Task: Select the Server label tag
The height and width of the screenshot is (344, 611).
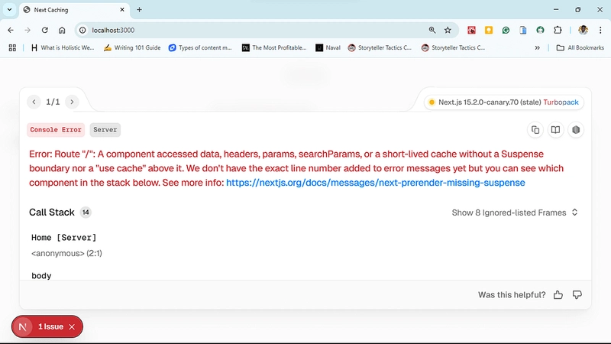Action: (105, 130)
